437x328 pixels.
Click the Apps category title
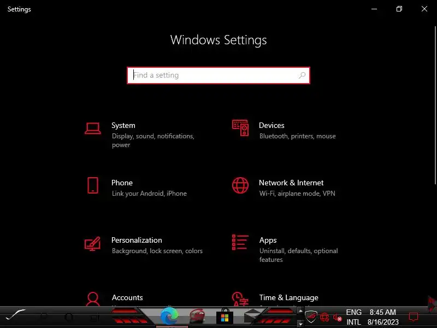pos(268,241)
